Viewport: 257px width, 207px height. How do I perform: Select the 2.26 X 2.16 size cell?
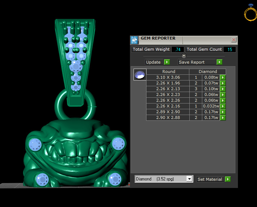tap(168, 106)
